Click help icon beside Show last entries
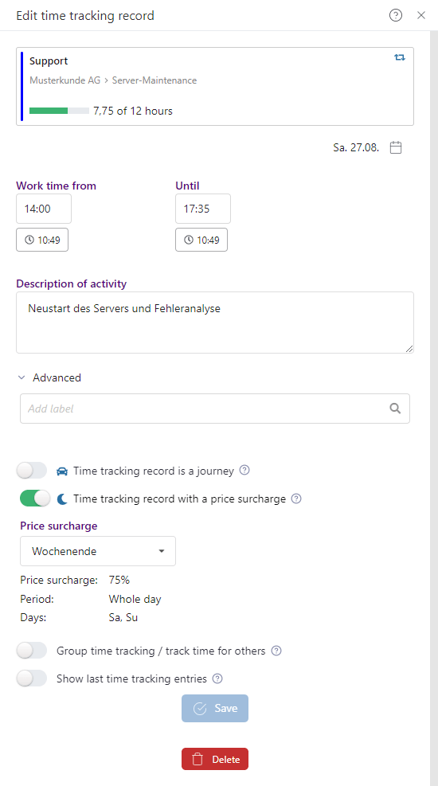438x786 pixels. tap(217, 678)
